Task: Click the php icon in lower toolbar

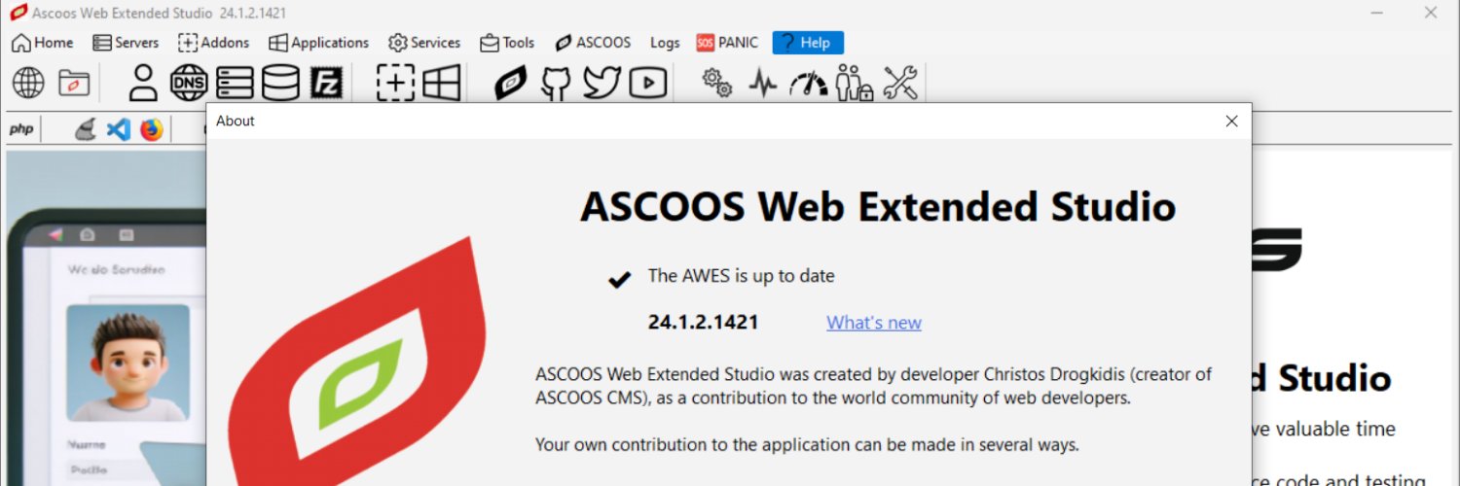Action: point(21,129)
